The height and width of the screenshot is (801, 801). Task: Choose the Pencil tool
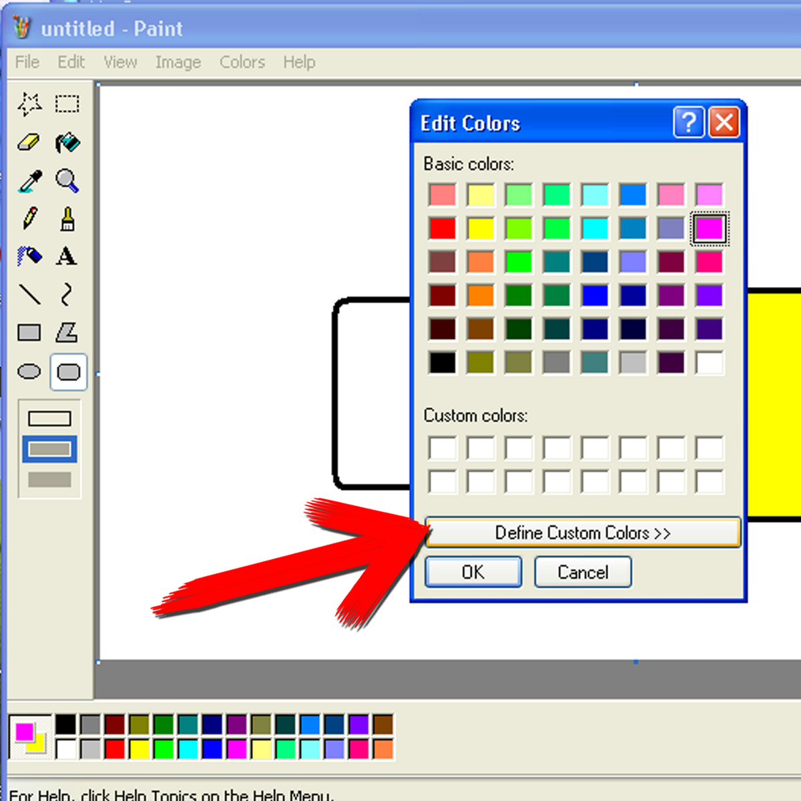(29, 218)
